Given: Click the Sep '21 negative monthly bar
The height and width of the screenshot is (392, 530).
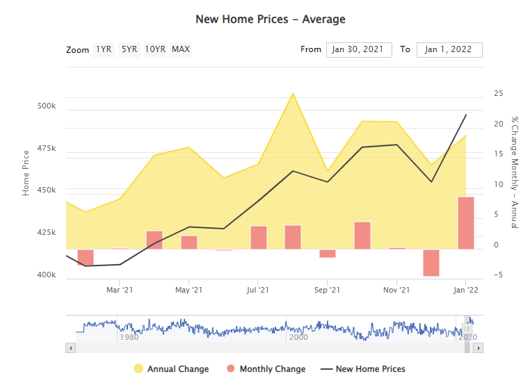Looking at the screenshot, I should coord(328,254).
